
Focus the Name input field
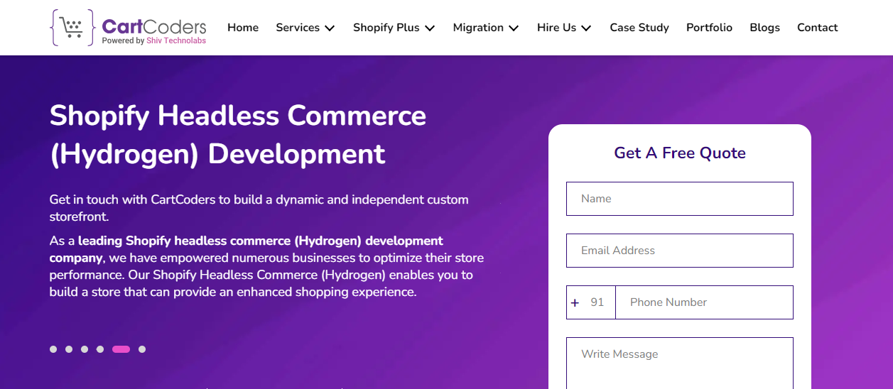click(x=680, y=199)
